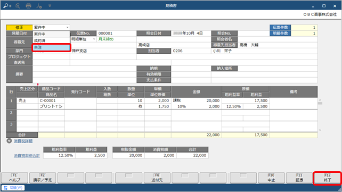Click the 支払条件 input field
The width and height of the screenshot is (342, 192).
pos(191,80)
